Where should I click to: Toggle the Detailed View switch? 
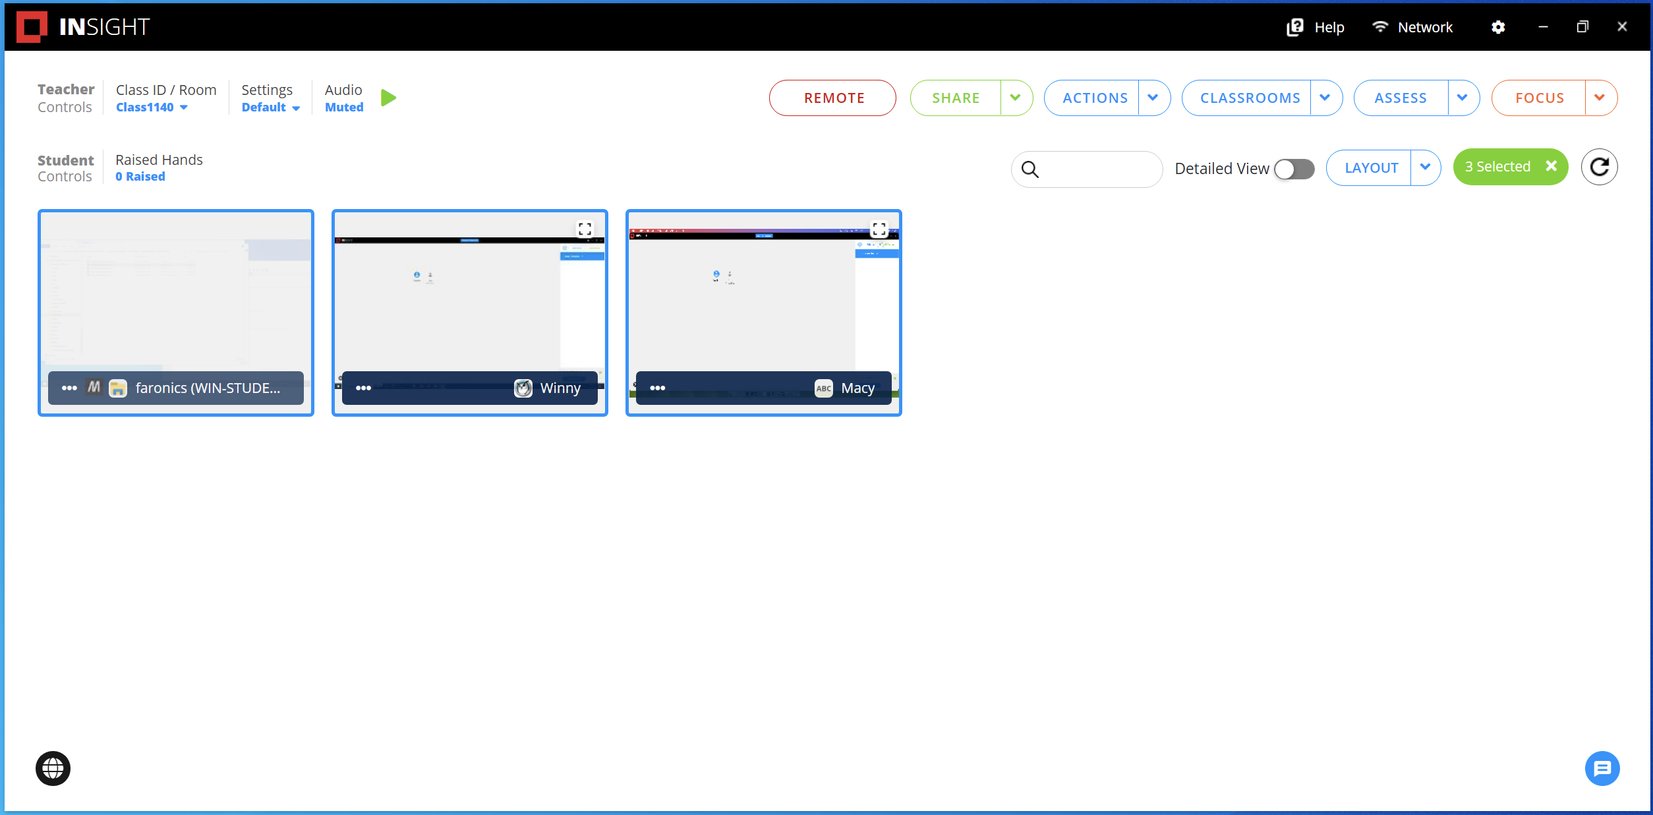1294,169
